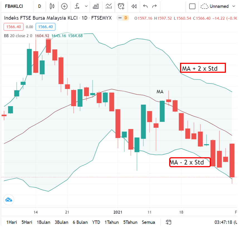239x230 pixels.
Task: Open the D interval selector
Action: tap(40, 6)
